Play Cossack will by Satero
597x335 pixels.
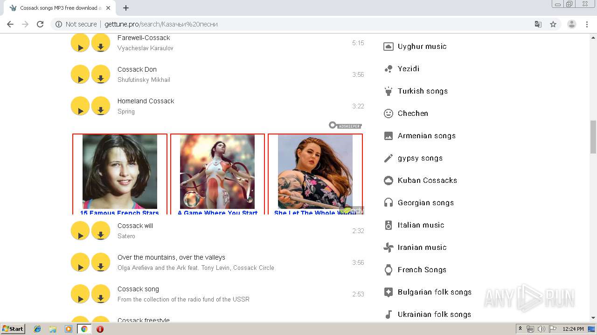point(80,231)
